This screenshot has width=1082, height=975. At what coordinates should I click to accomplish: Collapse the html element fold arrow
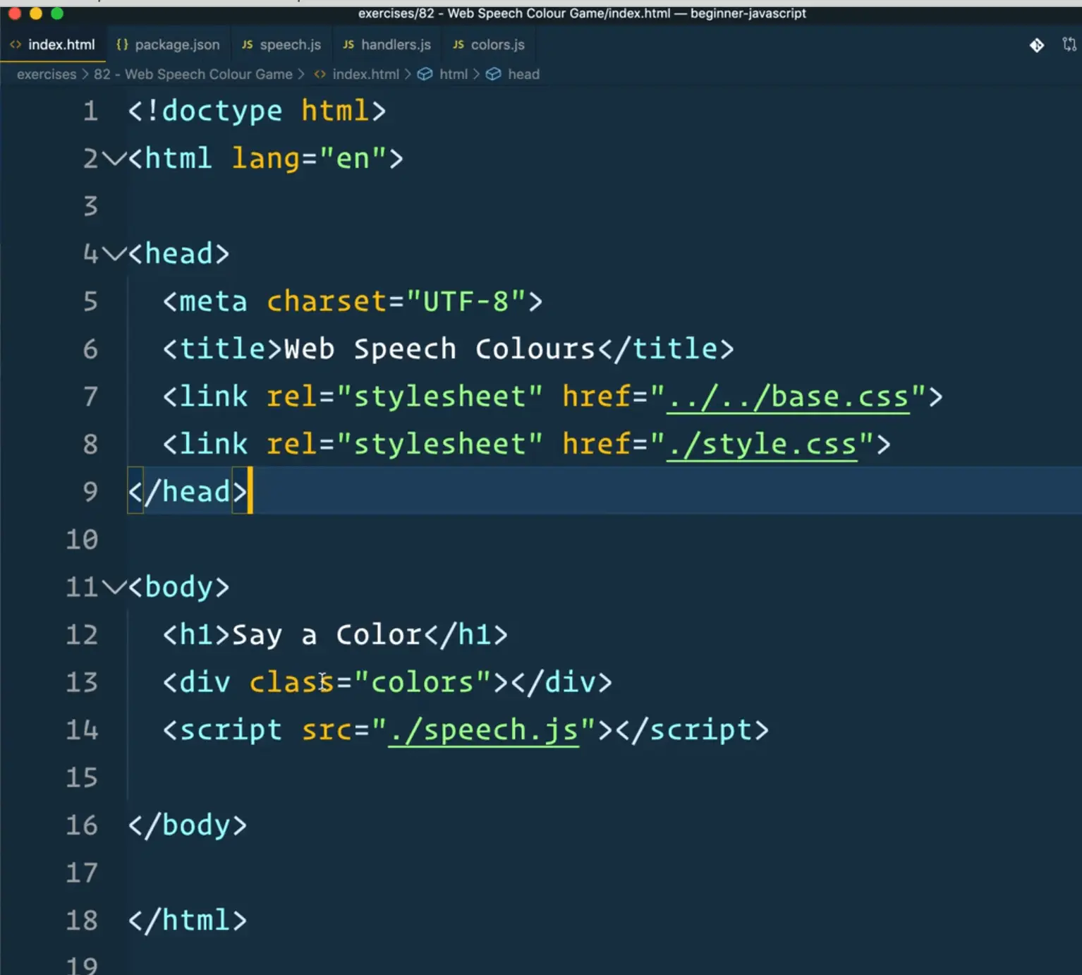tap(114, 159)
